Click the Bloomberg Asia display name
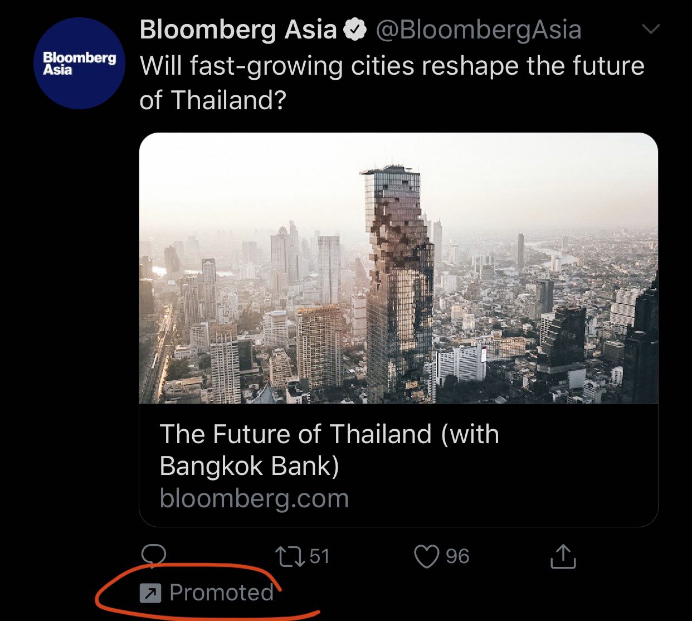 tap(238, 30)
